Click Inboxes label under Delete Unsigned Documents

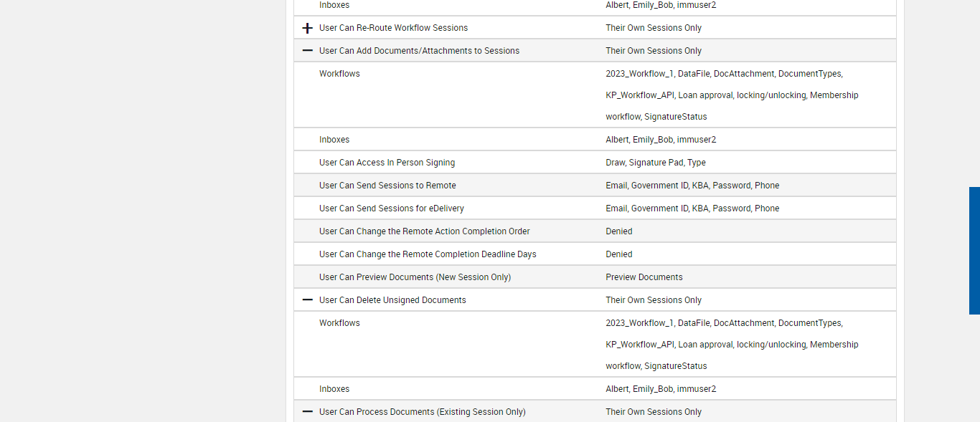click(334, 389)
